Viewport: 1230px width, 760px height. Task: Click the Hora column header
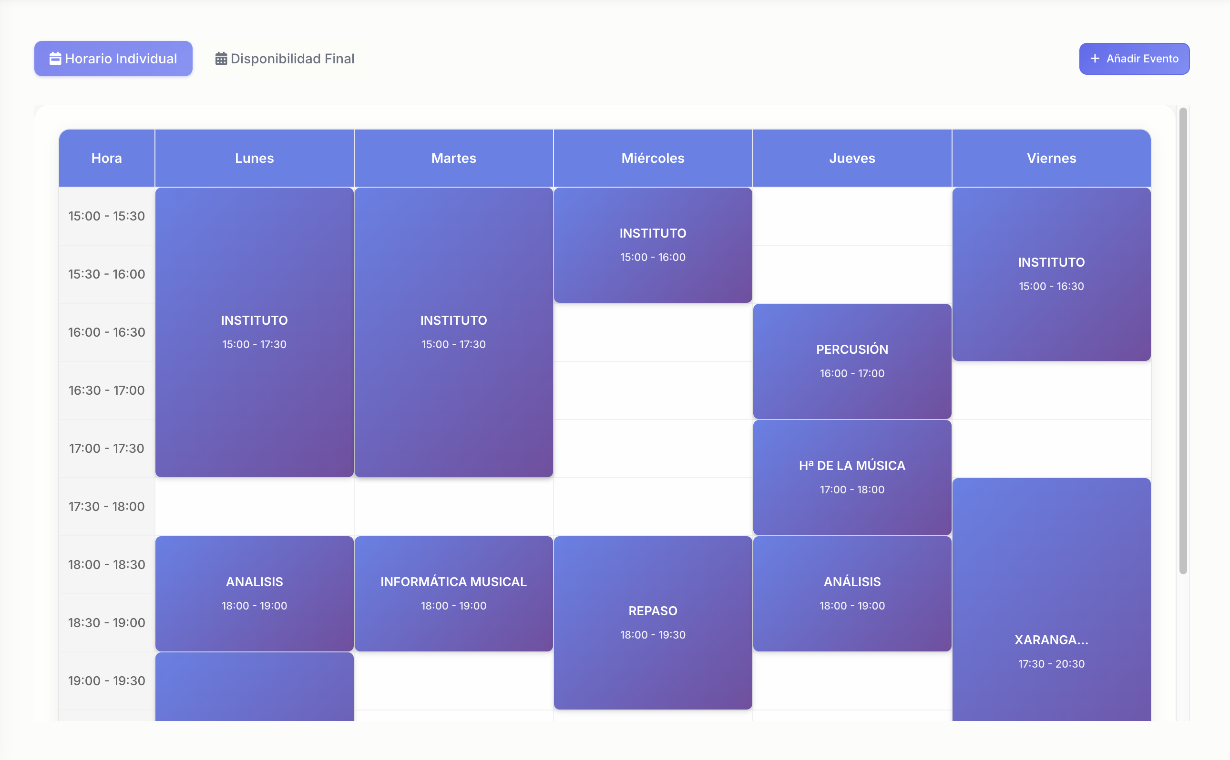(107, 158)
